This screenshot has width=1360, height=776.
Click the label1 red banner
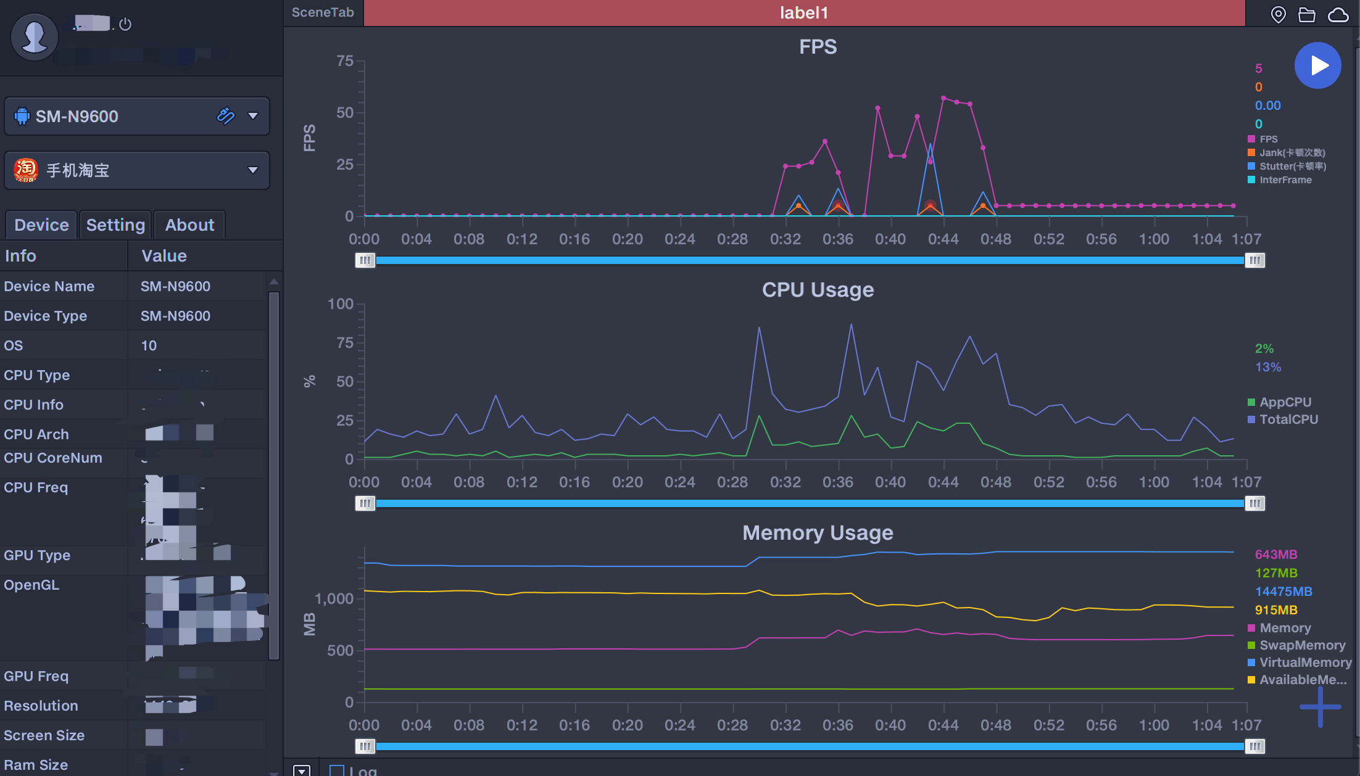pos(803,13)
